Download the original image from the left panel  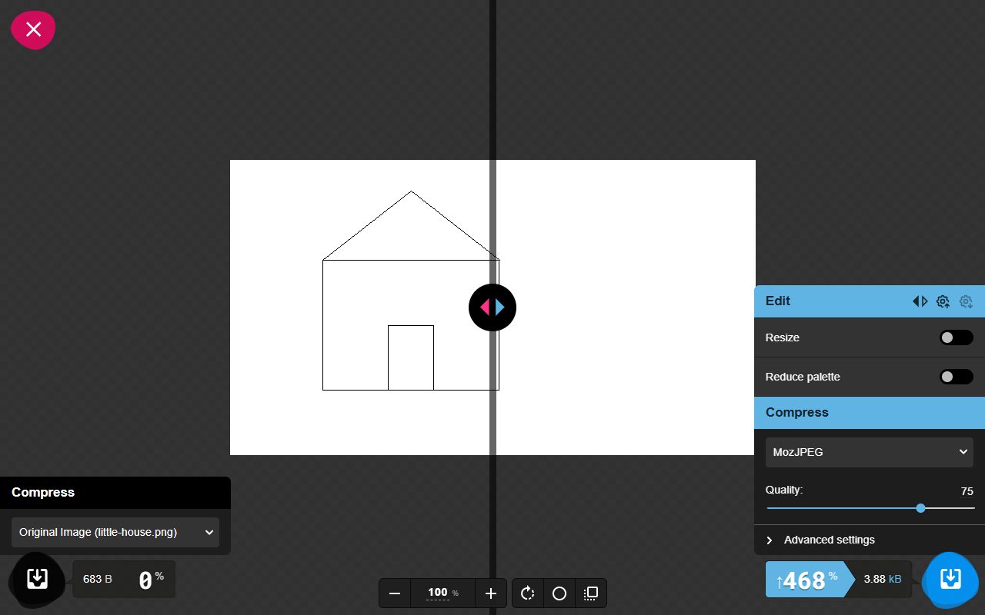[37, 579]
